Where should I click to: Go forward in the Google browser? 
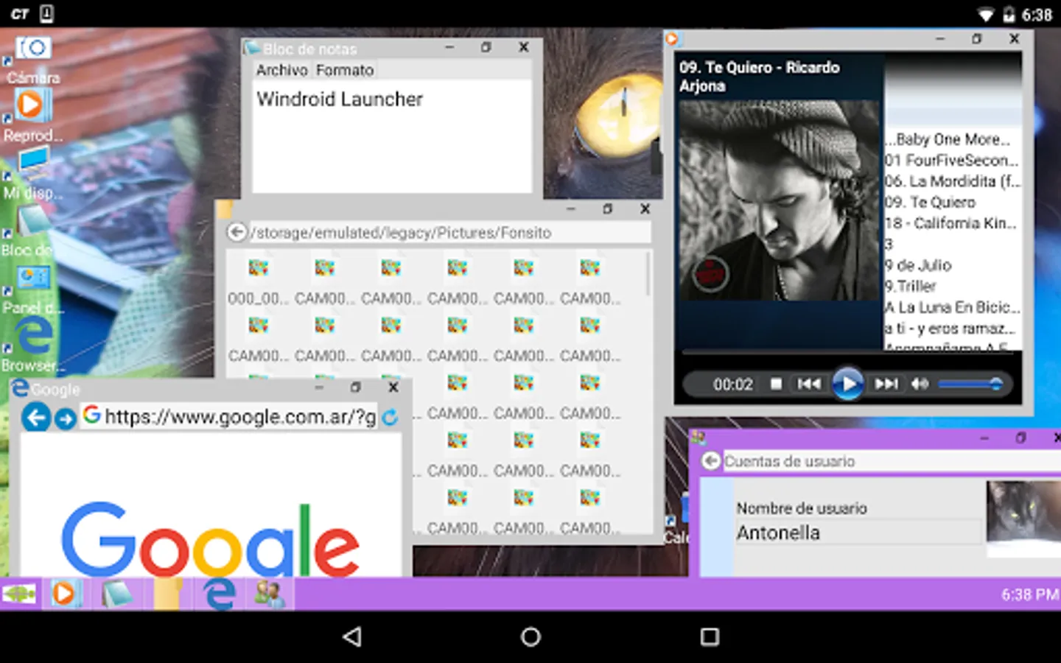pyautogui.click(x=66, y=419)
